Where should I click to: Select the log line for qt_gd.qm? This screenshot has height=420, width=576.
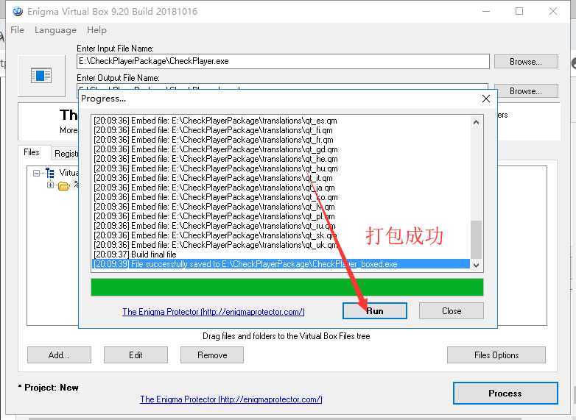coord(281,149)
